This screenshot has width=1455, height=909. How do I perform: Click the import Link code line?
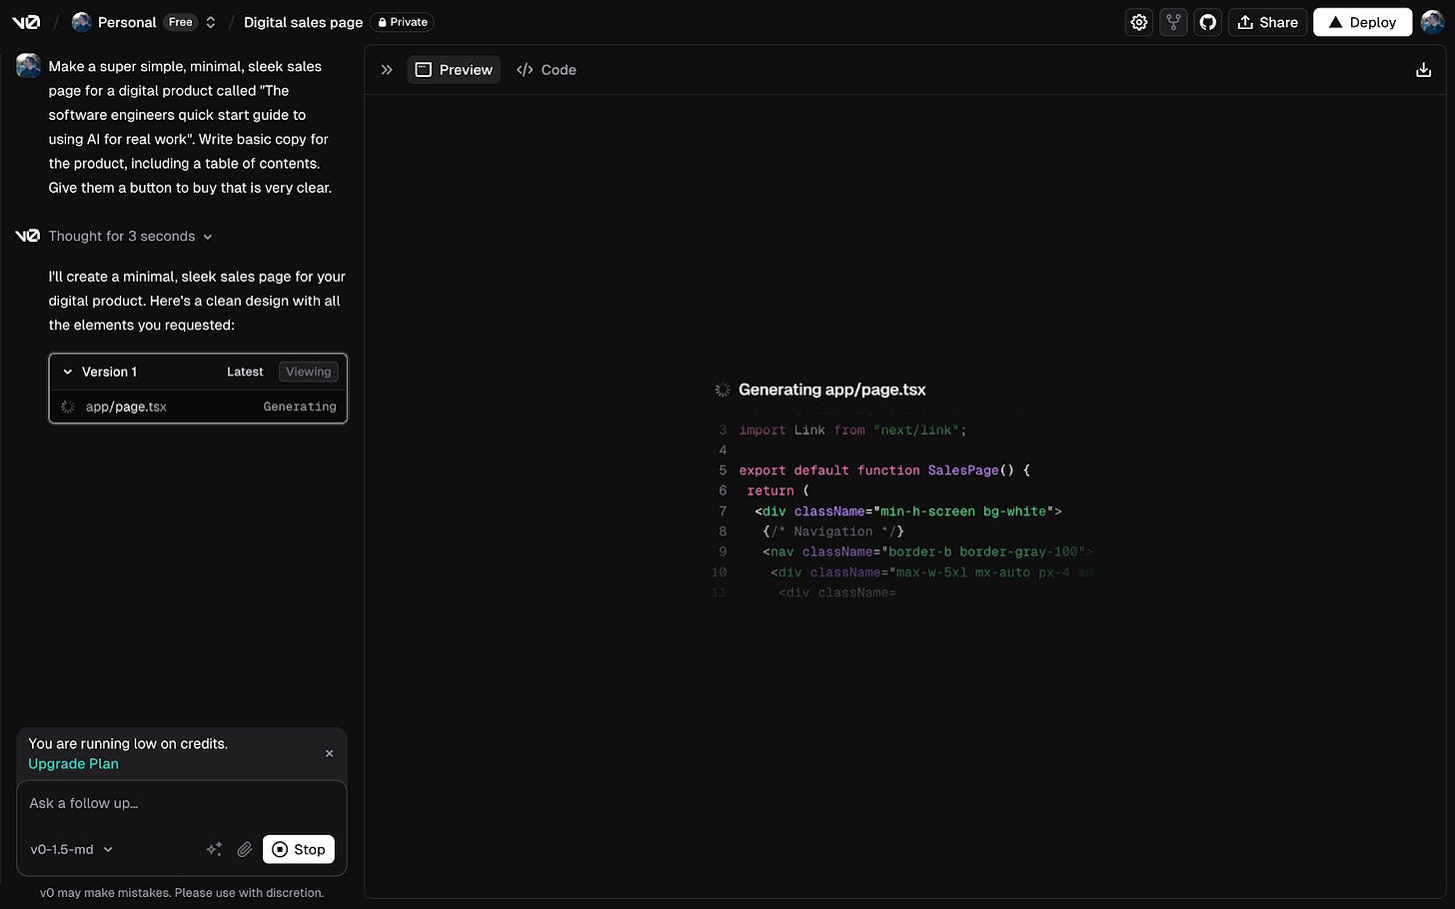[x=852, y=431]
